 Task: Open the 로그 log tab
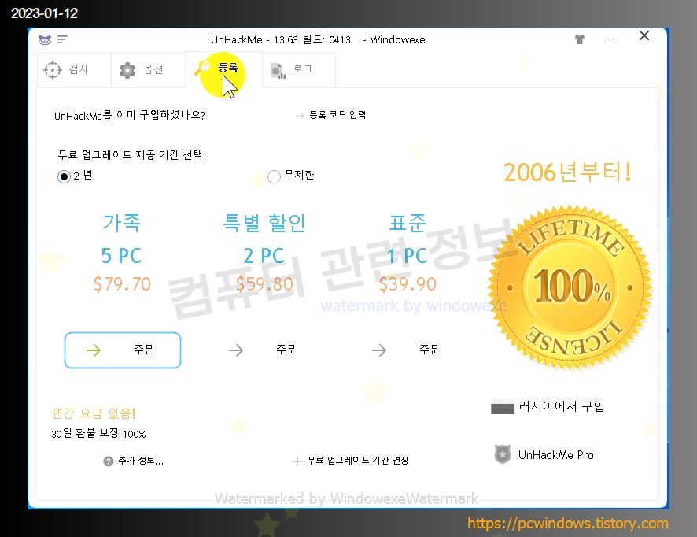click(298, 70)
